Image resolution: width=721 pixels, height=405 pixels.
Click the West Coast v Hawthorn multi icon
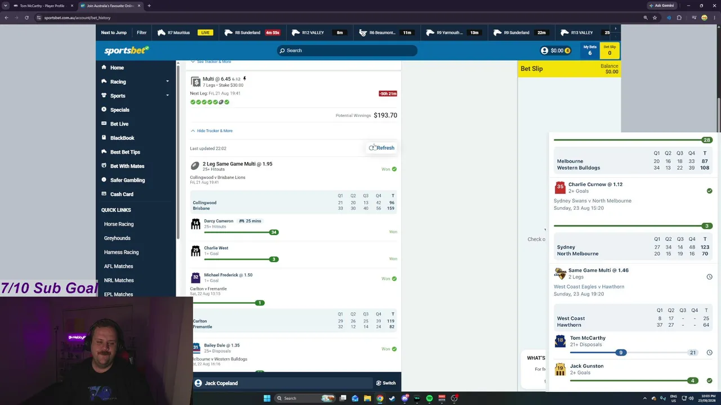pos(560,273)
